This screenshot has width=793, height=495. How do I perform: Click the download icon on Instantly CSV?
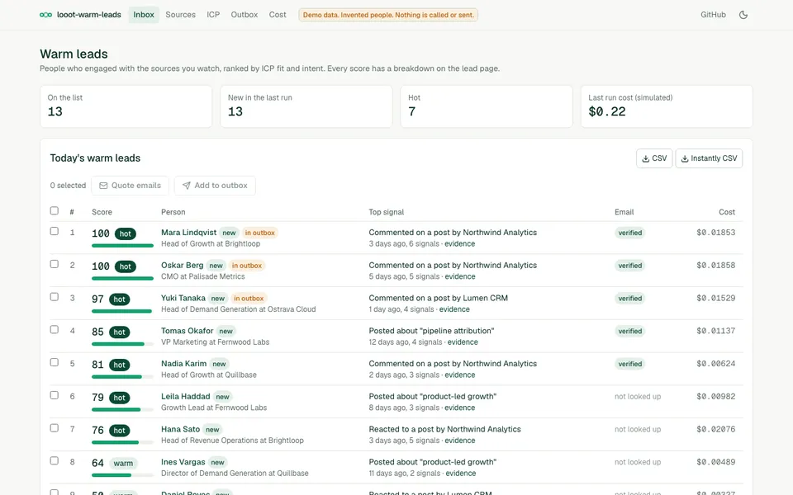pos(684,158)
